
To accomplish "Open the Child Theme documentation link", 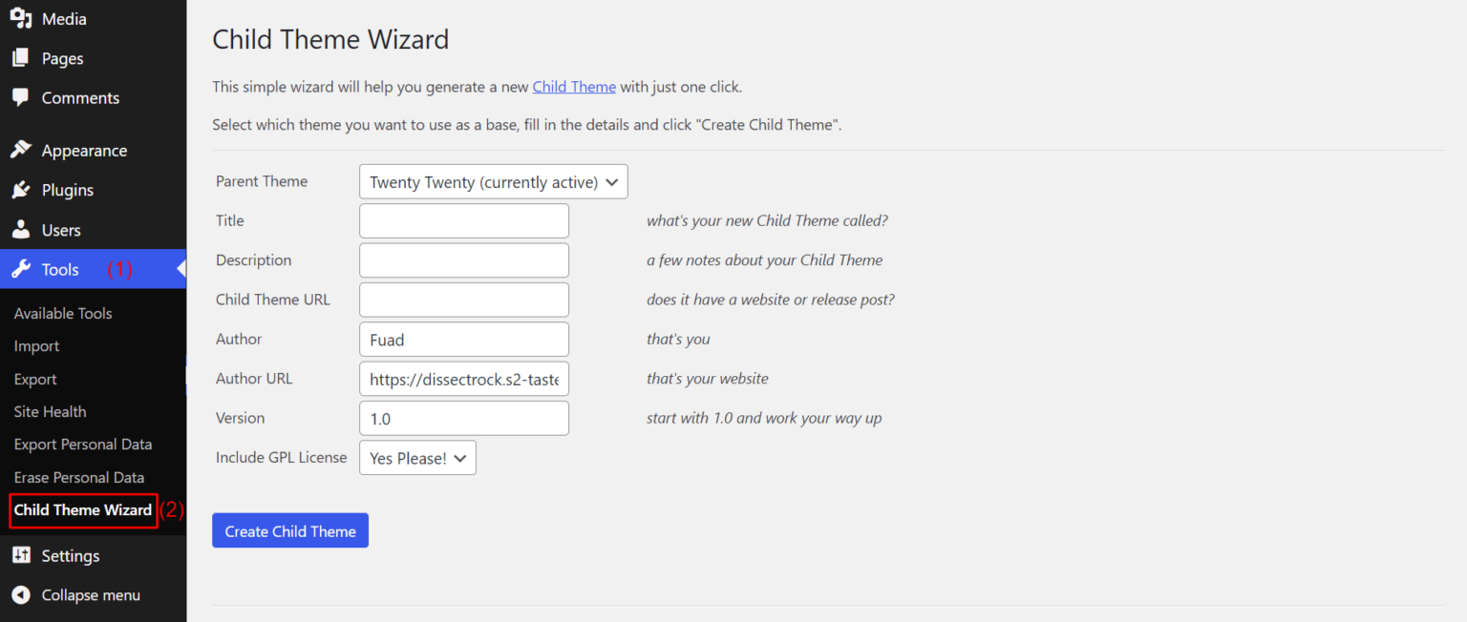I will click(574, 86).
